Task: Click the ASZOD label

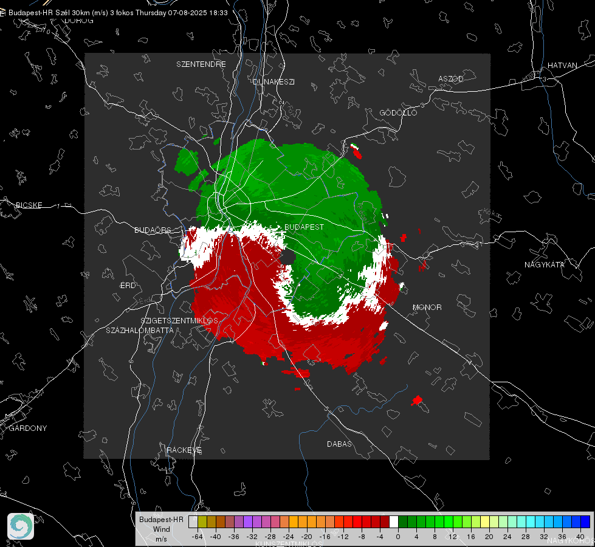Action: (451, 79)
